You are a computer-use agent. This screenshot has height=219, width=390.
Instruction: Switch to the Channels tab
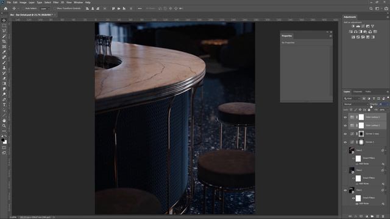coord(358,92)
